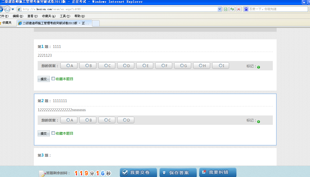Click the Baidu paw search provider icon
This screenshot has height=177, width=310.
click(x=246, y=9)
